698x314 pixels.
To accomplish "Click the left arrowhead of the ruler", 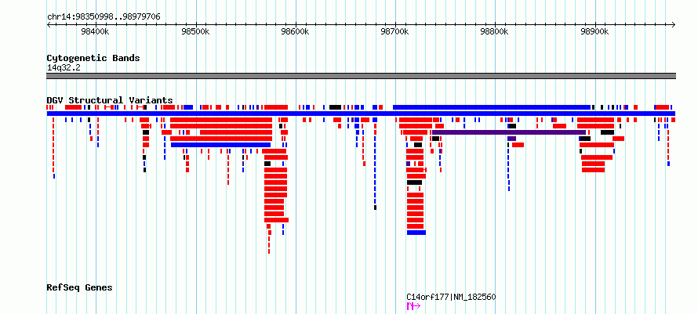I will pyautogui.click(x=49, y=25).
